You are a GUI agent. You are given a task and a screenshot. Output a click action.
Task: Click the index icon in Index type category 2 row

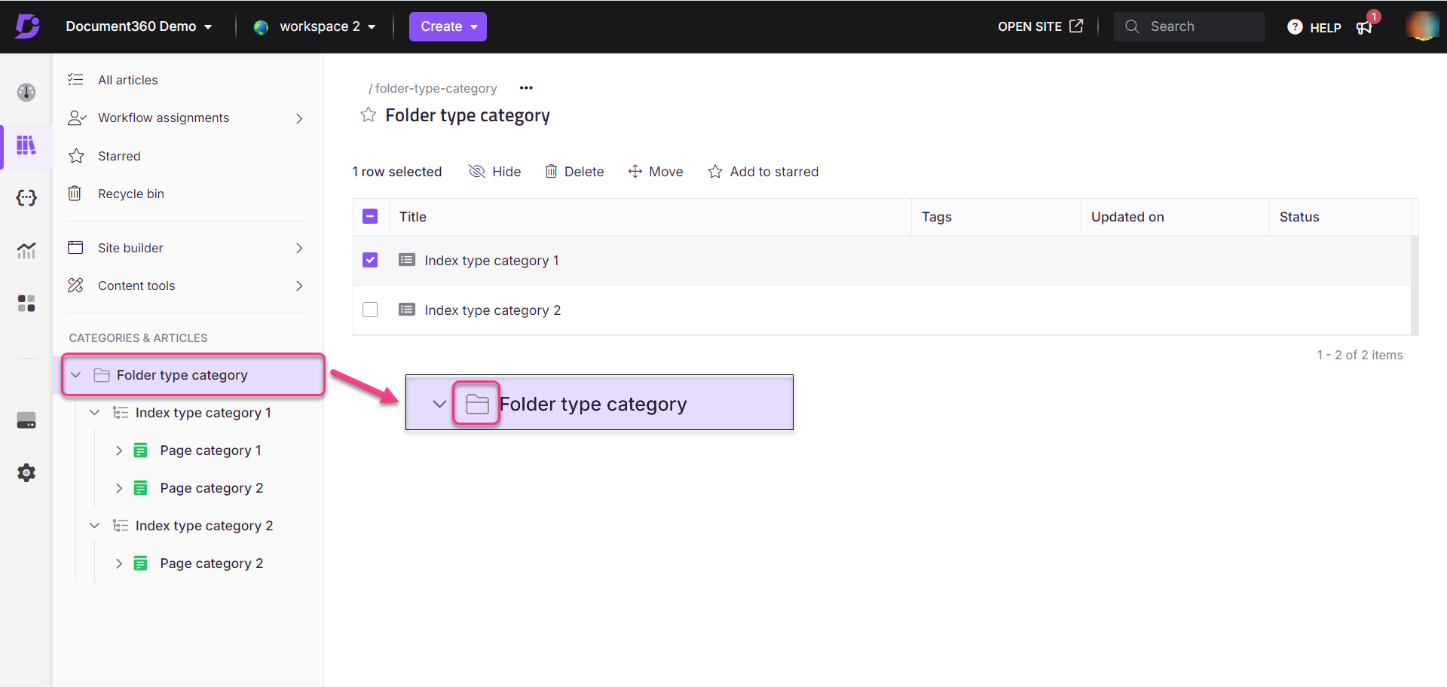[x=407, y=310]
